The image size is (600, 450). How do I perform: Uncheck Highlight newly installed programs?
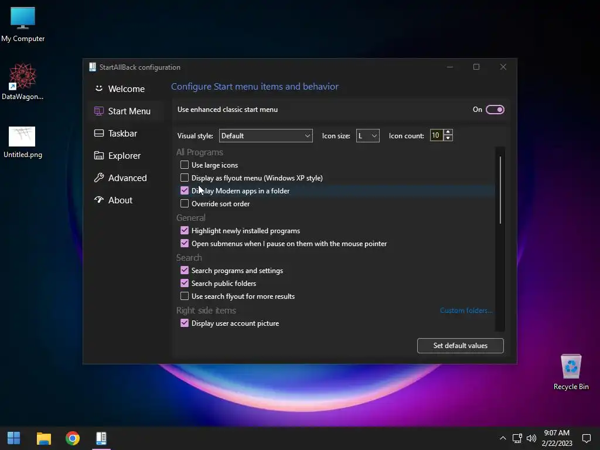(x=185, y=230)
